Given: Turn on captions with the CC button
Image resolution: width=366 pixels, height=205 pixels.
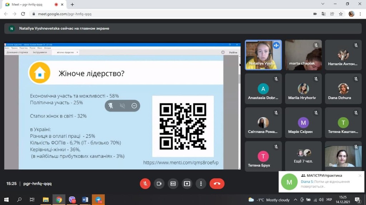Looking at the screenshot, I should pos(173,184).
